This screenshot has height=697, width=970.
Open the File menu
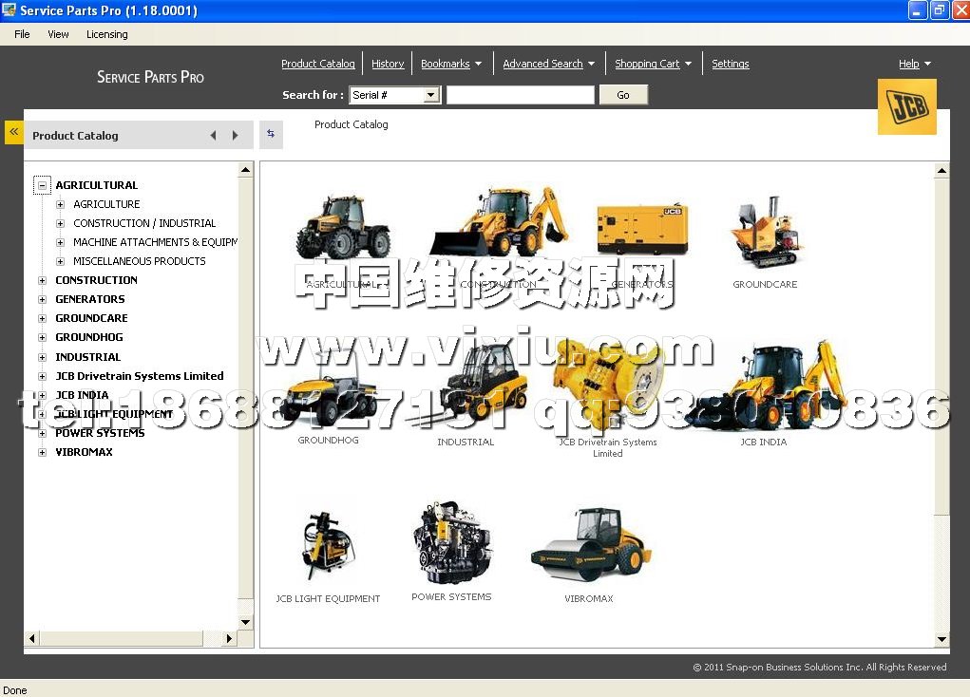(22, 34)
